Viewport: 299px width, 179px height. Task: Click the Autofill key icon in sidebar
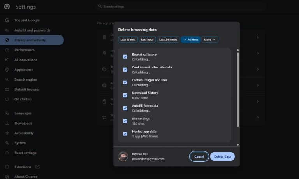point(7,30)
